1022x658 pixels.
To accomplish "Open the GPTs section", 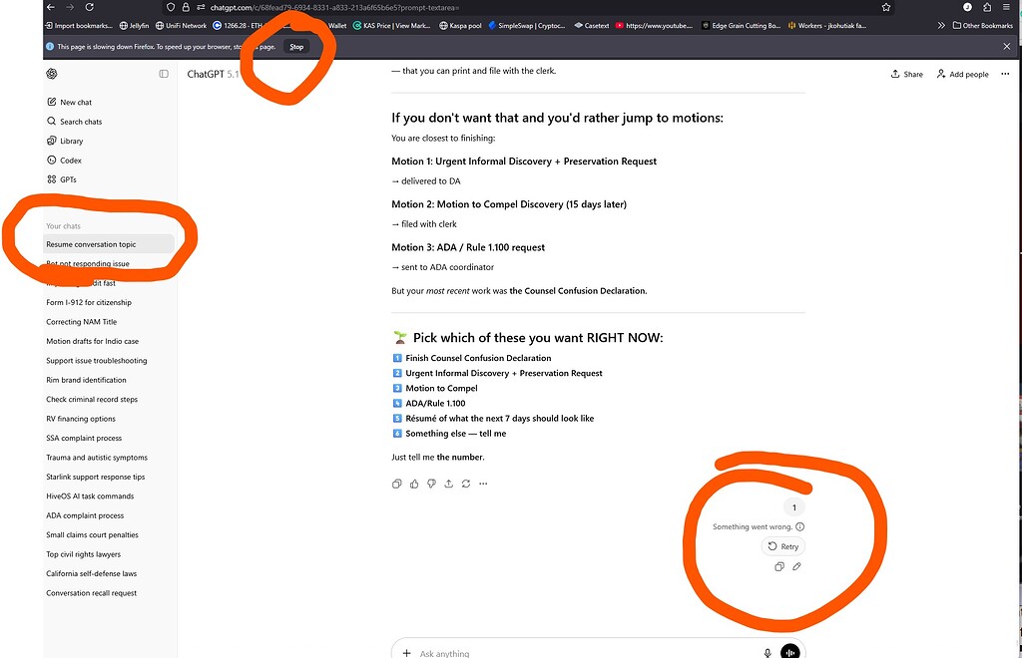I will point(66,179).
